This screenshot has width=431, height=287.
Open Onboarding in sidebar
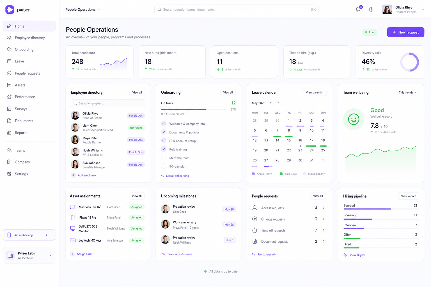click(29, 50)
